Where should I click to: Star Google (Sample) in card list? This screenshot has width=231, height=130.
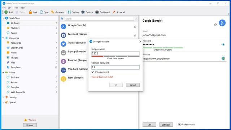[x=135, y=26]
